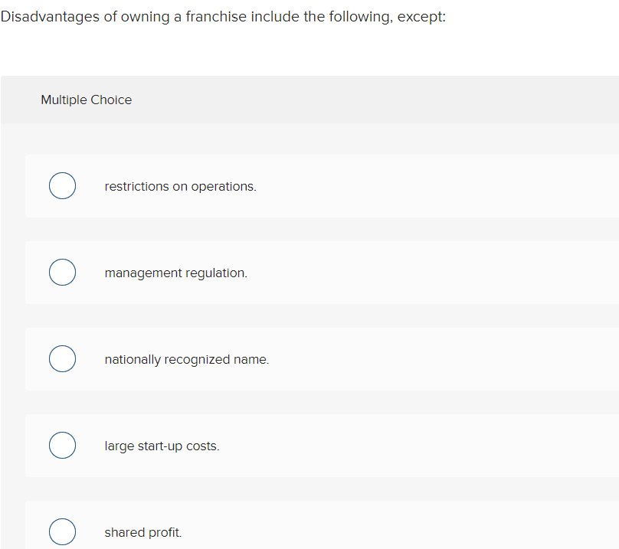The image size is (619, 549).
Task: Select the 'shared profit' radio button
Action: coord(62,531)
